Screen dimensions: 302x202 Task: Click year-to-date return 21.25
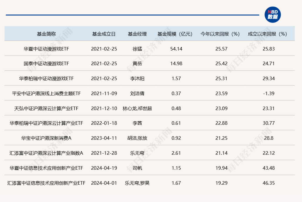(x=221, y=138)
